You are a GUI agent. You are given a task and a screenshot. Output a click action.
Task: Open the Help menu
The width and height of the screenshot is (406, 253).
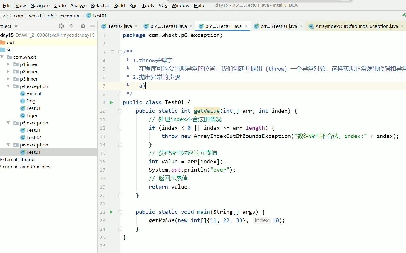tap(199, 5)
